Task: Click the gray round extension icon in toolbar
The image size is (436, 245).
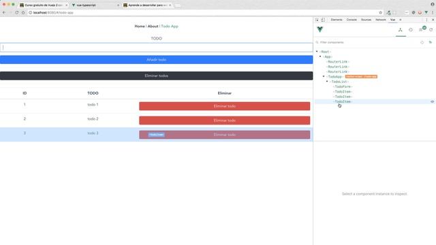Action: click(x=414, y=12)
